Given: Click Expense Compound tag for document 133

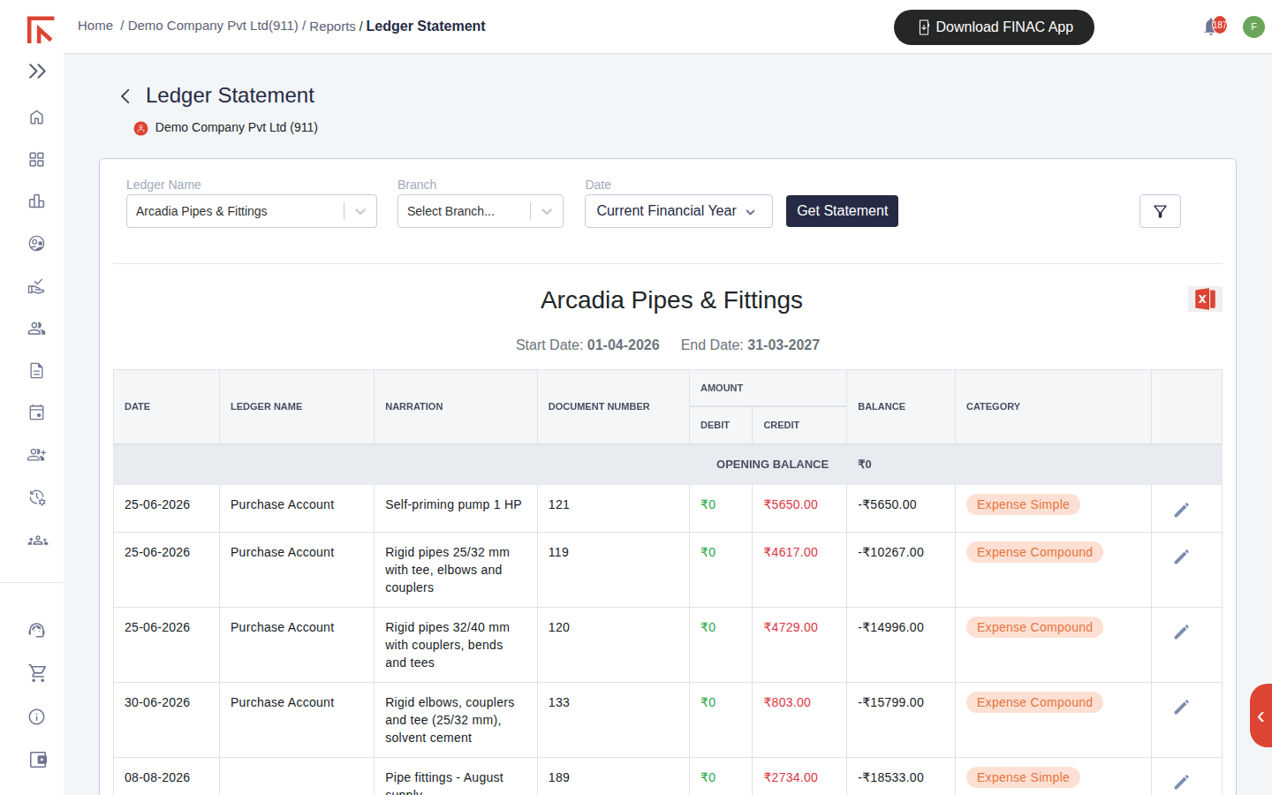Looking at the screenshot, I should 1034,702.
